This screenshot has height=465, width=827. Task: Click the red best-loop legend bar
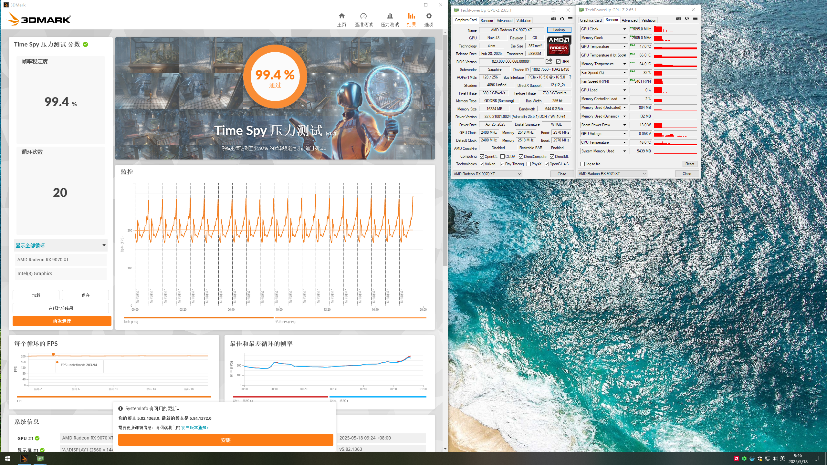(x=280, y=397)
